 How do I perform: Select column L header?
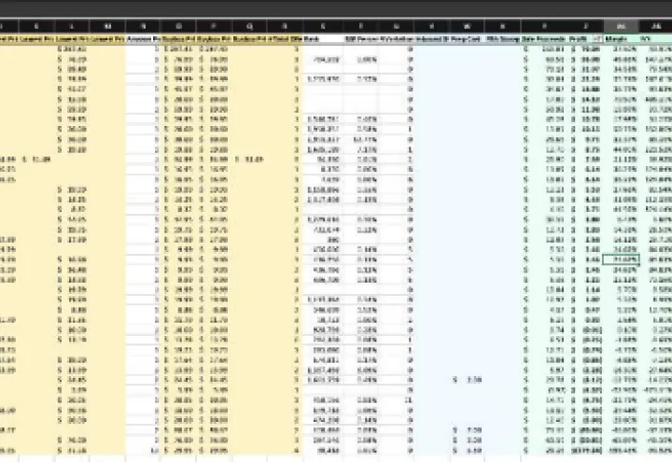(72, 26)
